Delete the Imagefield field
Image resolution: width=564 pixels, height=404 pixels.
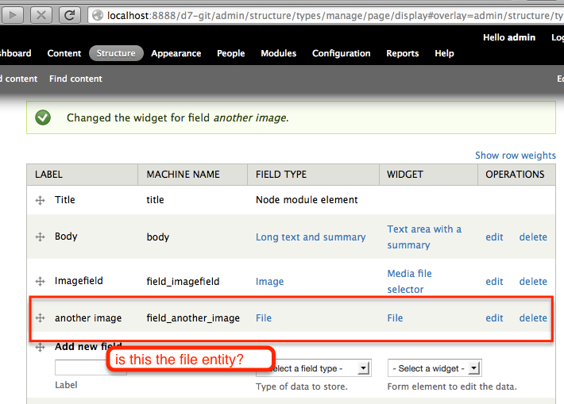coord(533,282)
